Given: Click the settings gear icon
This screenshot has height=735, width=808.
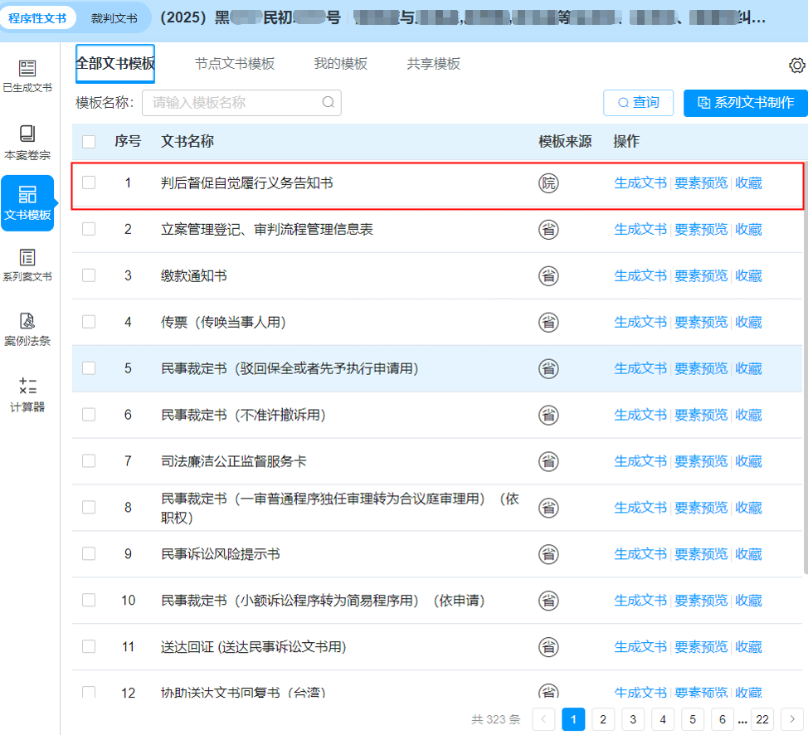Looking at the screenshot, I should tap(796, 66).
